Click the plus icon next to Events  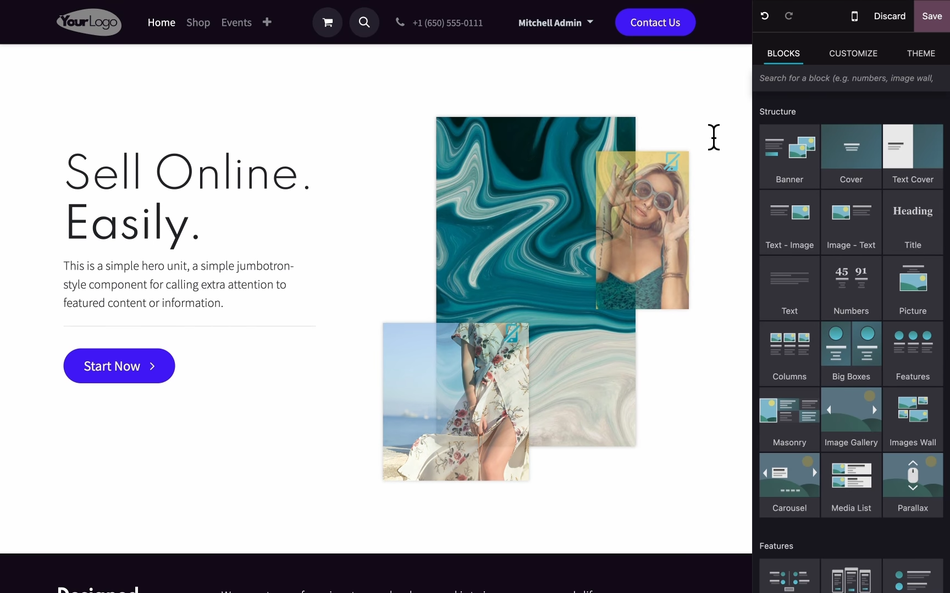click(x=267, y=22)
